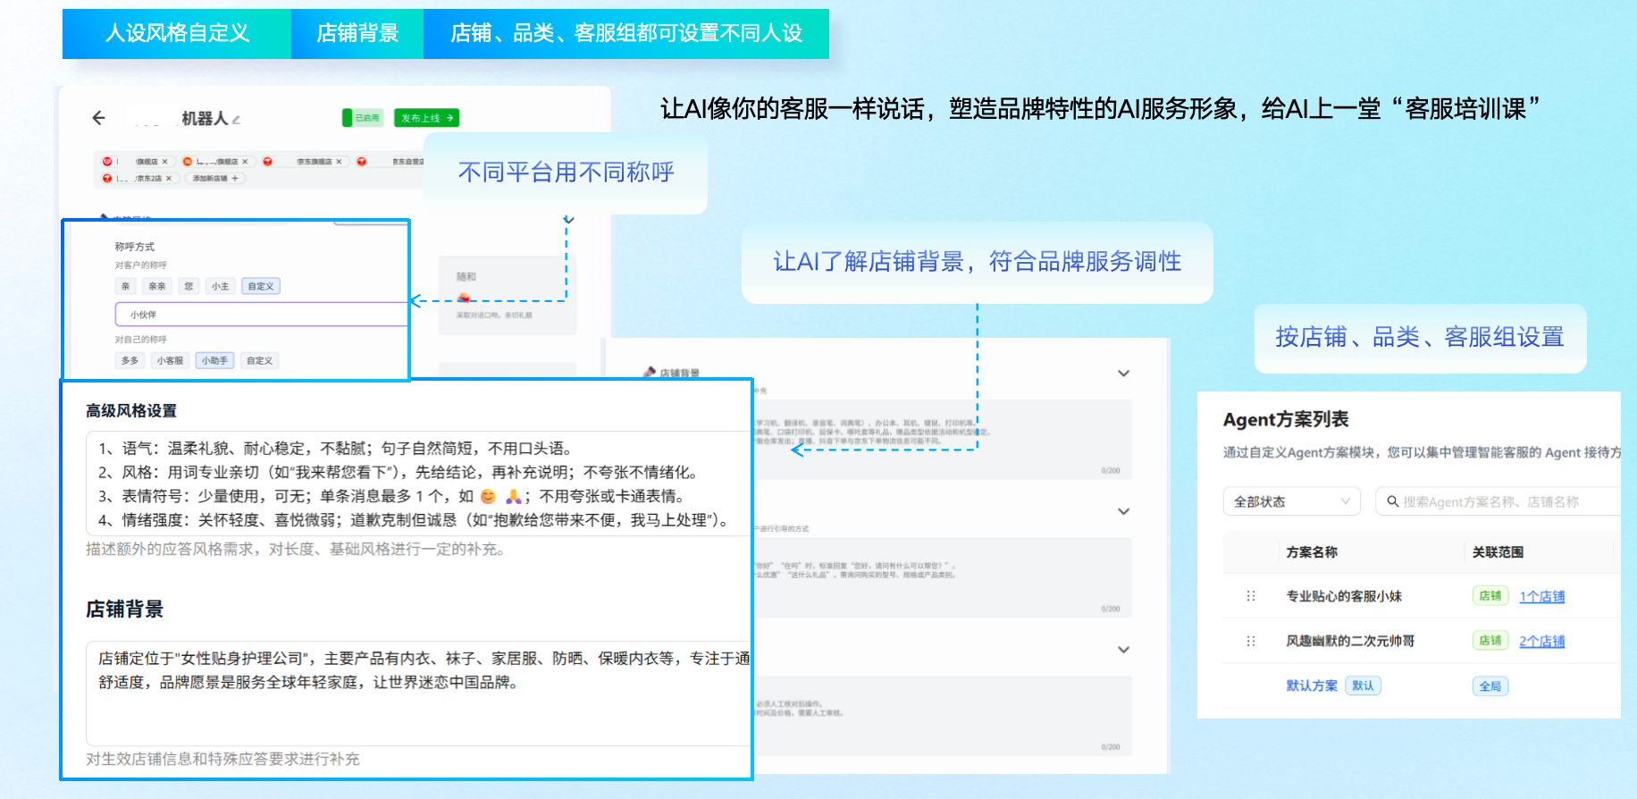
Task: Grab drag handle of 风趣幽默的二次元帅哥 row
Action: tap(1251, 641)
